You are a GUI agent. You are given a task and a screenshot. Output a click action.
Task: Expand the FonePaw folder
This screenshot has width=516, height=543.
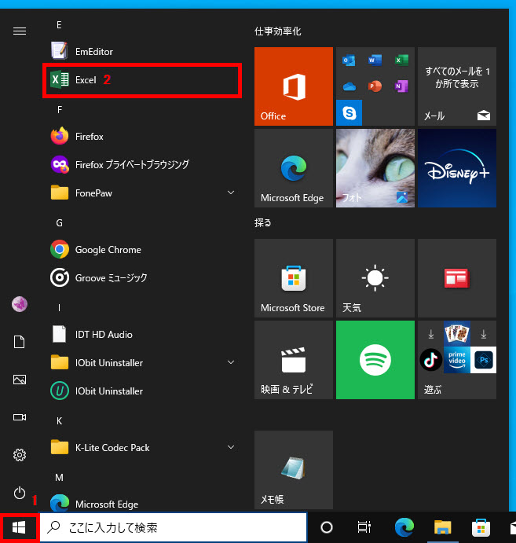click(x=231, y=193)
